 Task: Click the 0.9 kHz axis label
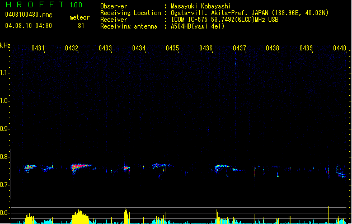click(4, 129)
